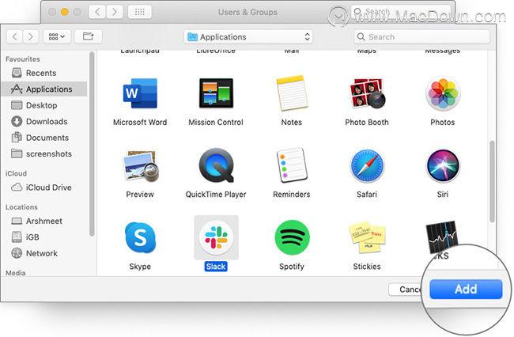Viewport: 514px width, 337px height.
Task: Click the Cancel button
Action: (406, 289)
